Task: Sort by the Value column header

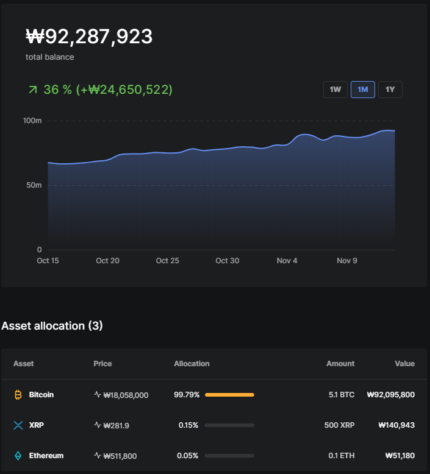Action: click(x=405, y=364)
